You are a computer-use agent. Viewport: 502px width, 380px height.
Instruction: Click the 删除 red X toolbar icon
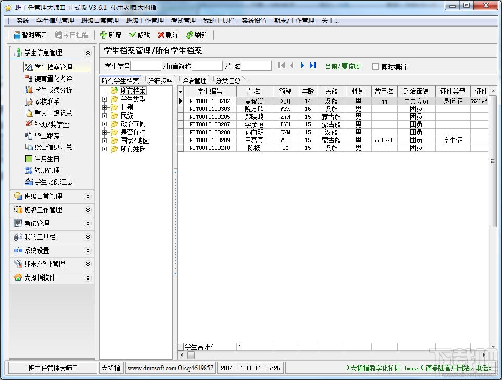(x=161, y=35)
